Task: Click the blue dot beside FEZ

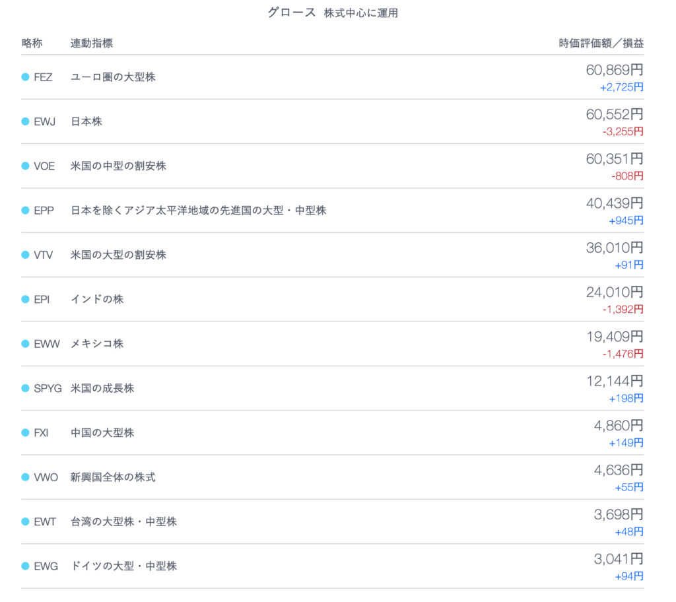Action: click(x=26, y=77)
